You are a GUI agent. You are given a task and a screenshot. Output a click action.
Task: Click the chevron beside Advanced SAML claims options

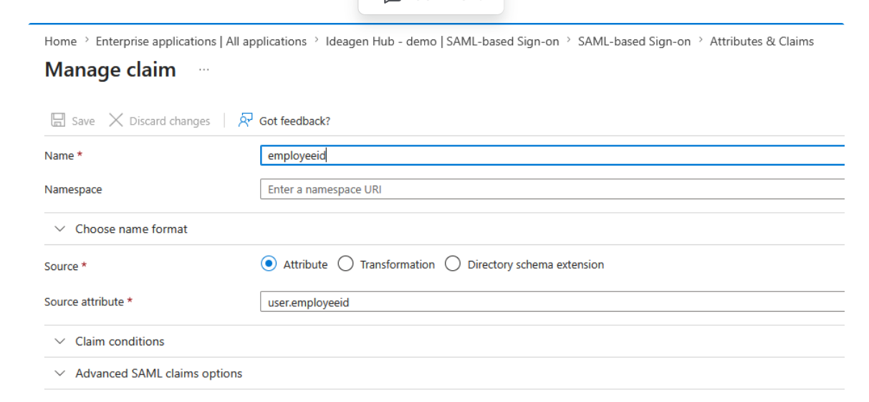60,373
